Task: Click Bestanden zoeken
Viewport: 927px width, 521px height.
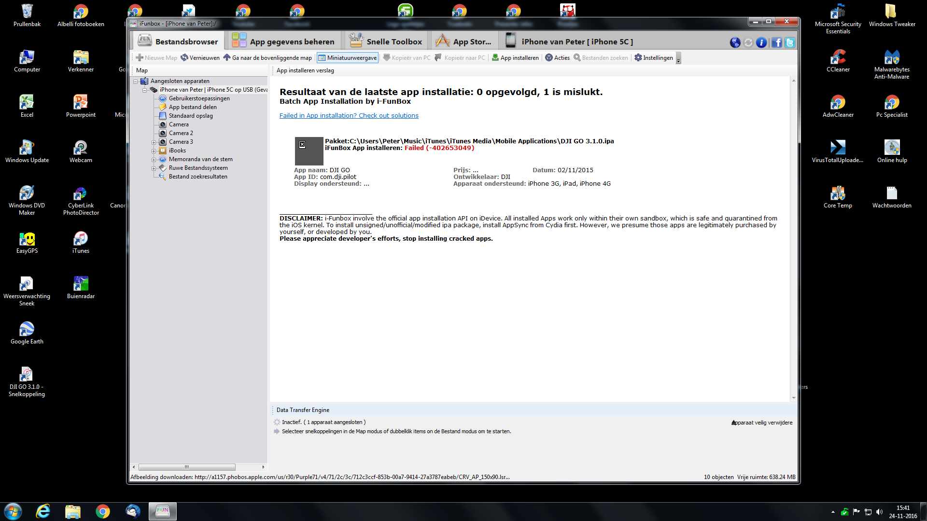Action: (x=601, y=58)
